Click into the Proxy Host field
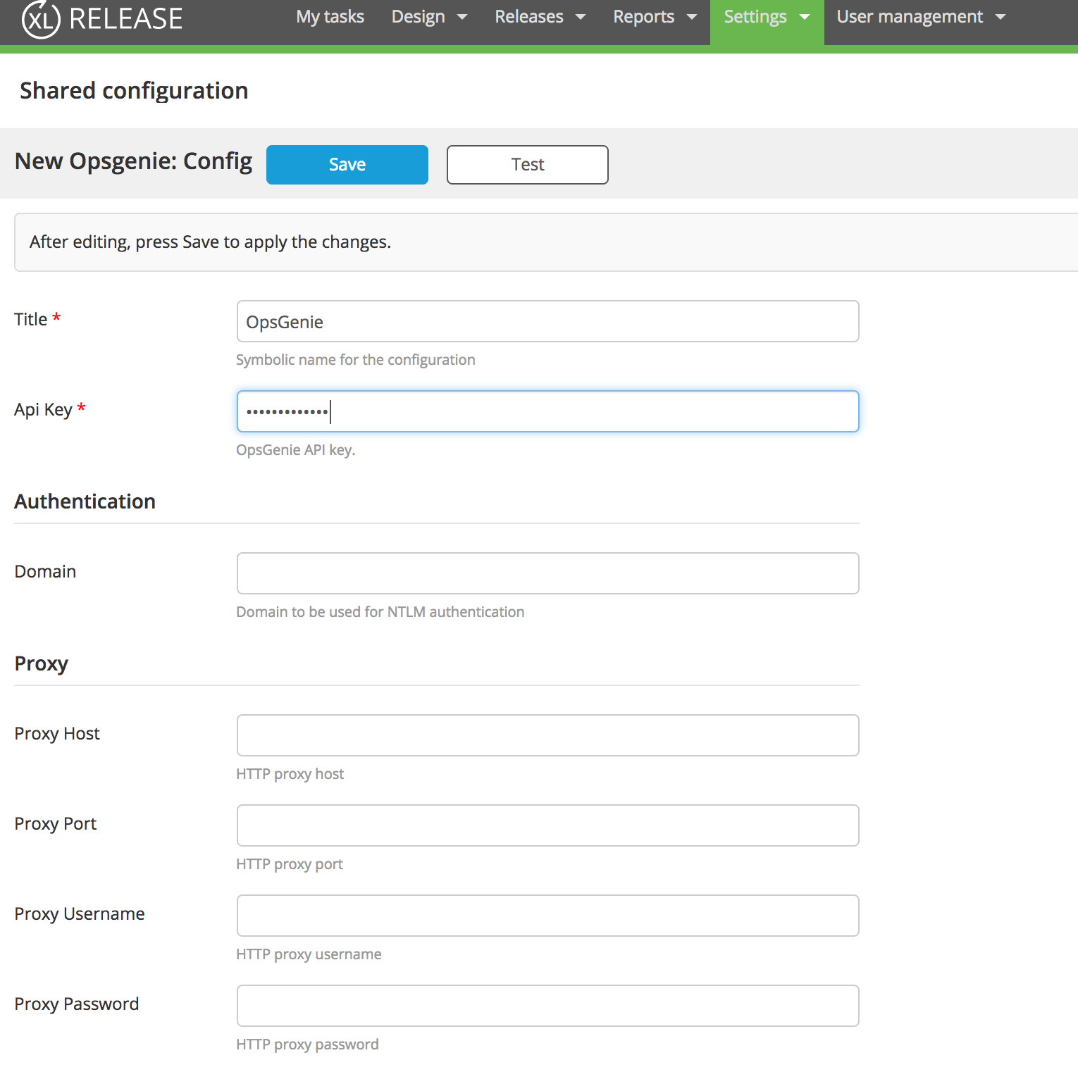 [x=548, y=735]
